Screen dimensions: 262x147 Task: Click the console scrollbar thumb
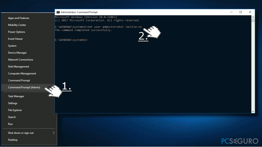[x=253, y=20]
